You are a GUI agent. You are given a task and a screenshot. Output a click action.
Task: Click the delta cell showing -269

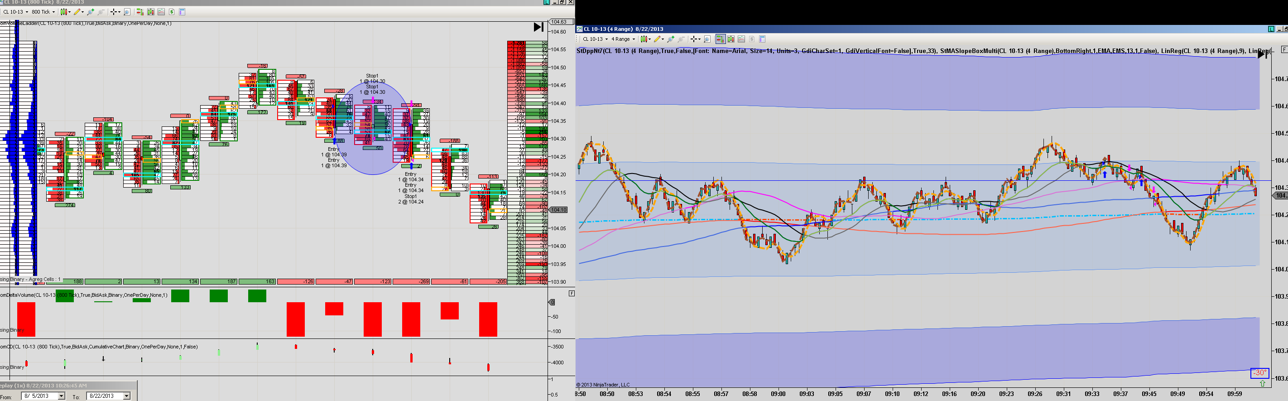tap(412, 281)
